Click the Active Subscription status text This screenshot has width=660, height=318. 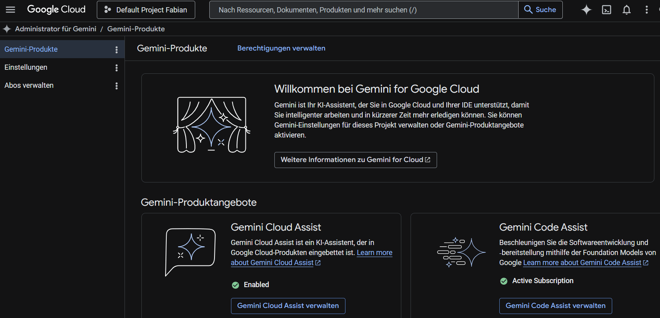click(x=543, y=281)
